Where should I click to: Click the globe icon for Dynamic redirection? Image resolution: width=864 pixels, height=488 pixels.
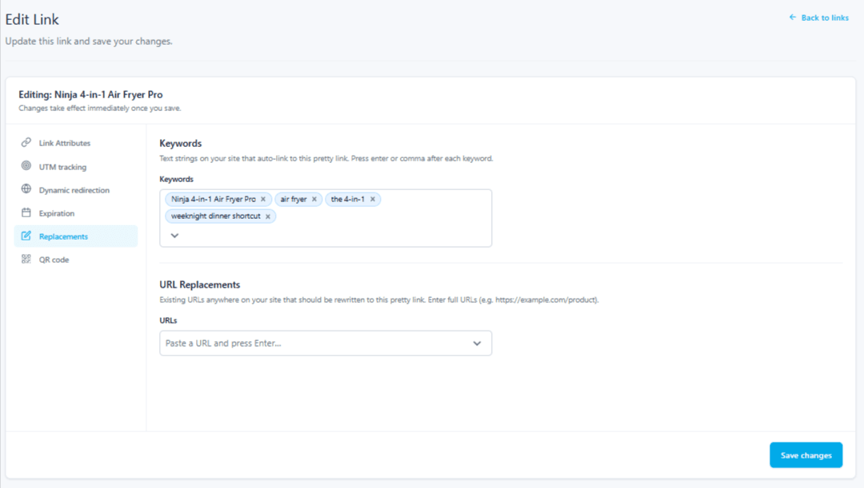coord(26,188)
